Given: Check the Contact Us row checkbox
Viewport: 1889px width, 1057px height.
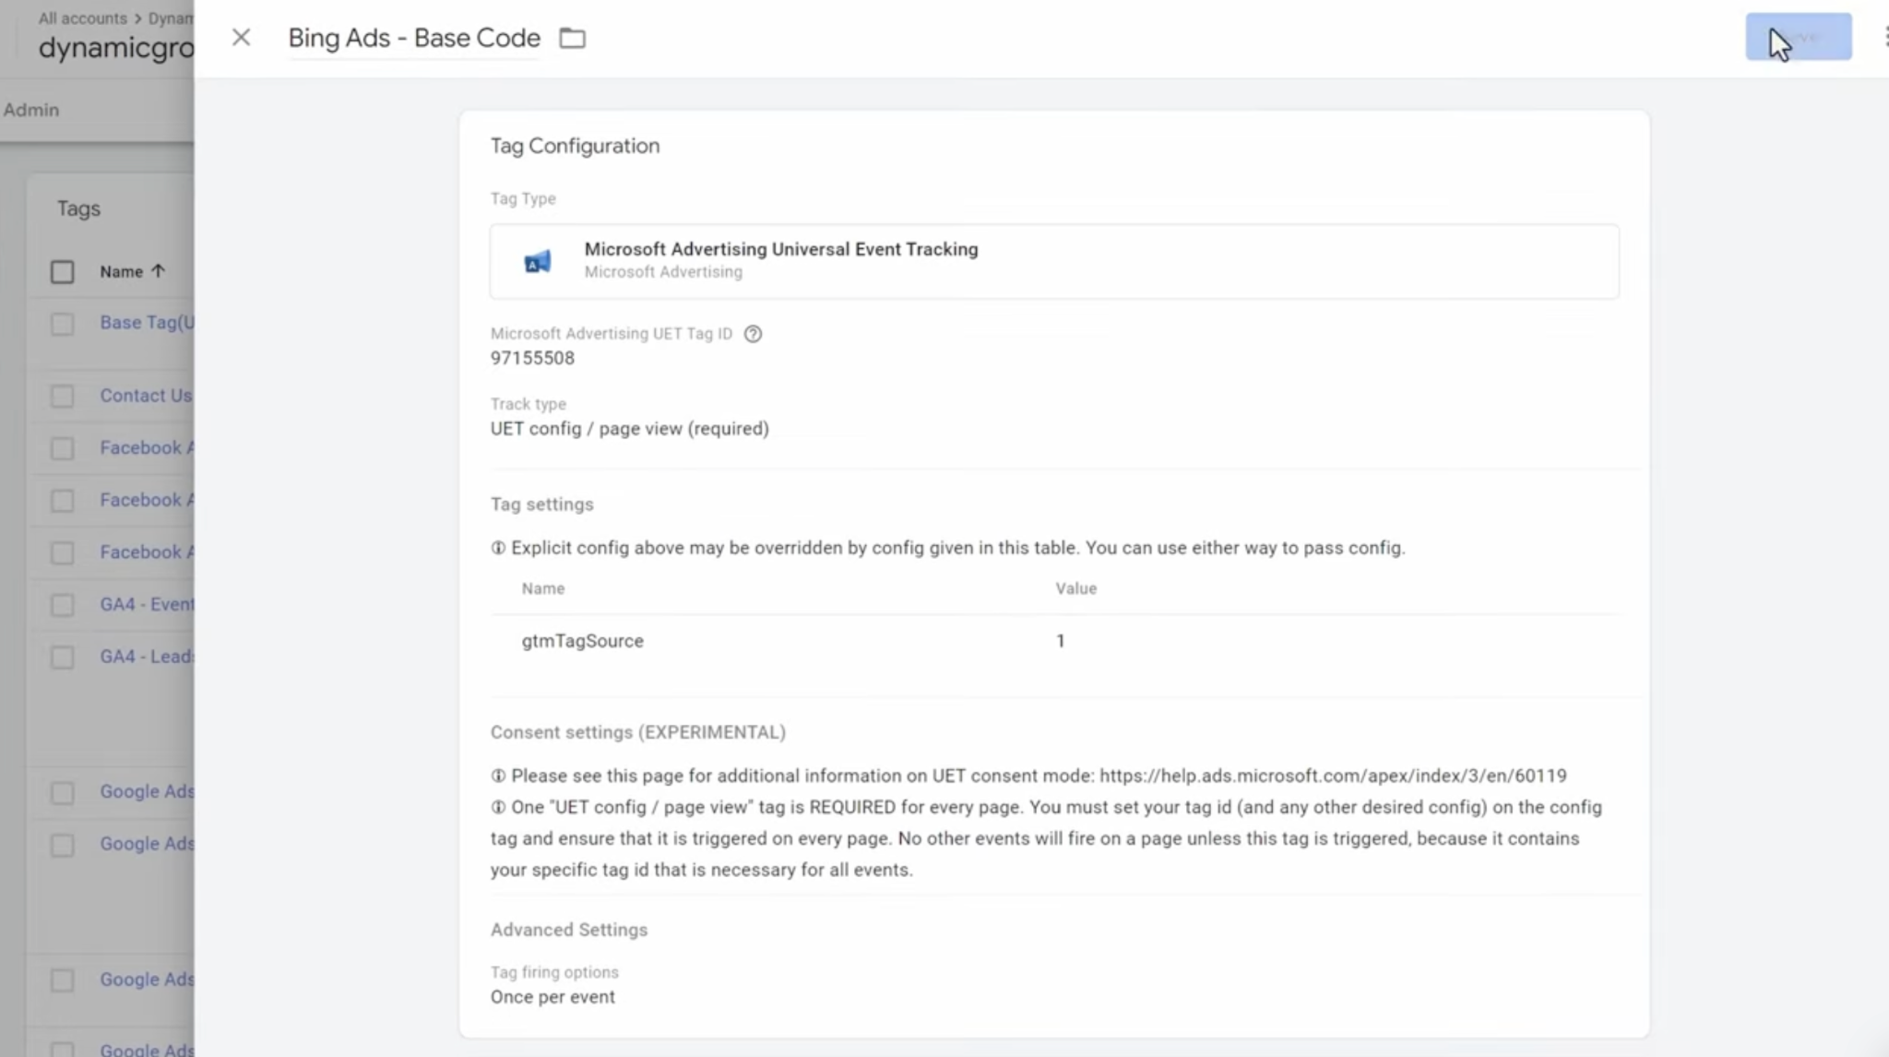Looking at the screenshot, I should 62,396.
